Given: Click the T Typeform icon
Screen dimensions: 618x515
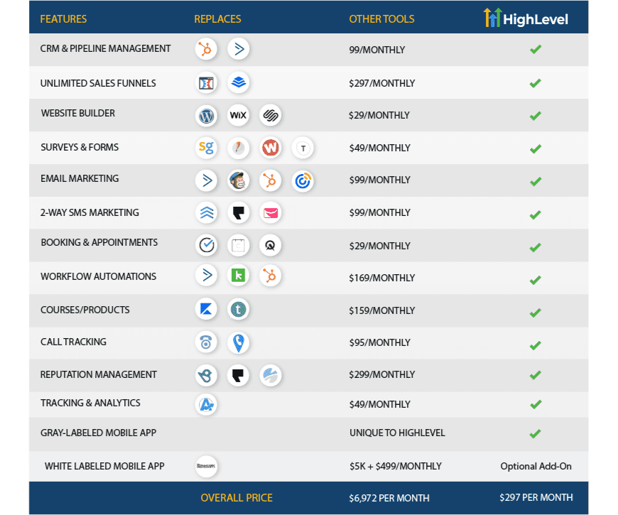Looking at the screenshot, I should click(x=303, y=148).
